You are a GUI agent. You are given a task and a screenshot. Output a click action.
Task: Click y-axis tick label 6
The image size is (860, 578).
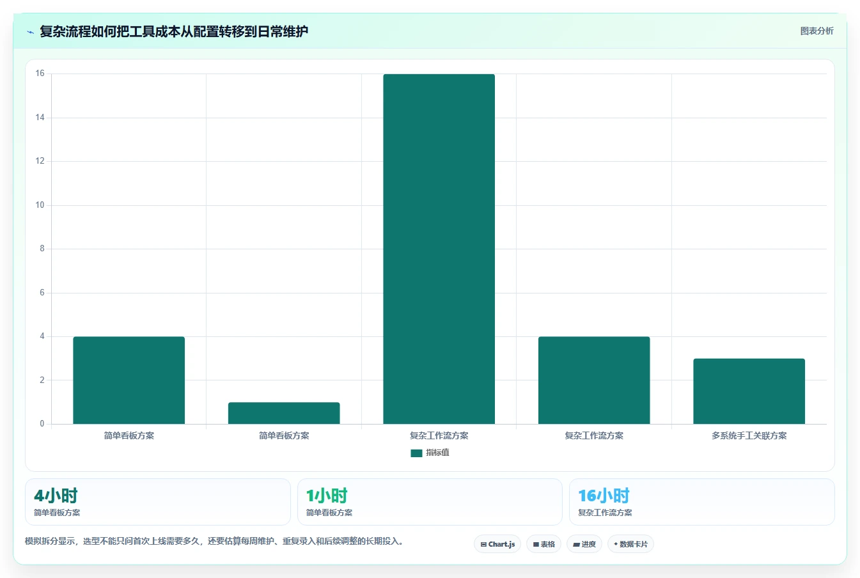42,293
